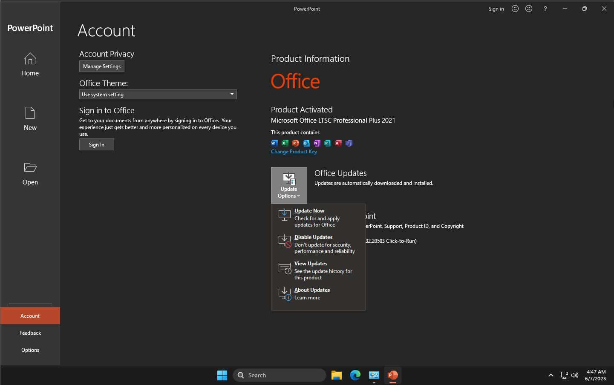Click the volume icon in system tray
Screen dimensions: 614x385
pos(575,375)
